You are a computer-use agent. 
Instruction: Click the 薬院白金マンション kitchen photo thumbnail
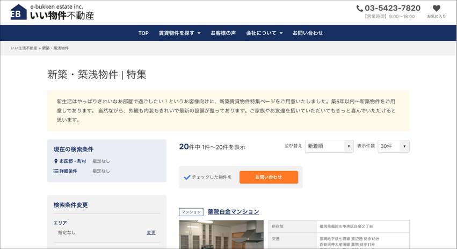(x=221, y=234)
